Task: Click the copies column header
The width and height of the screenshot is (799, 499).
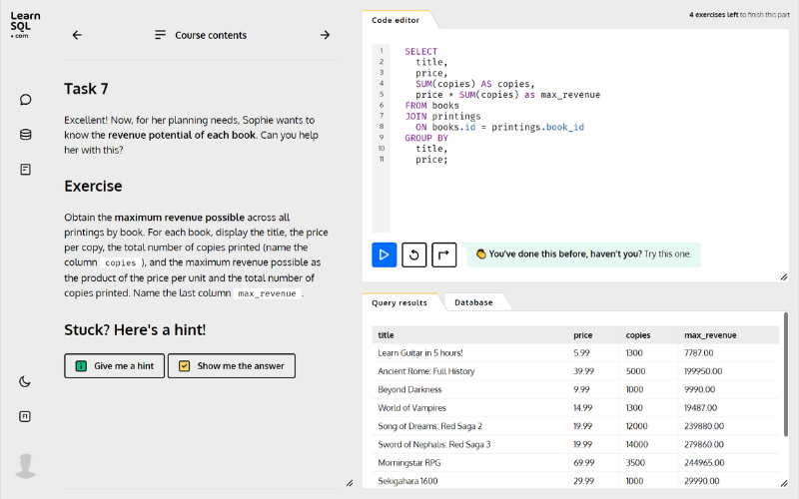Action: (x=638, y=335)
